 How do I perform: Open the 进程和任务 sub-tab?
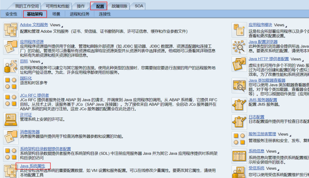point(80,14)
